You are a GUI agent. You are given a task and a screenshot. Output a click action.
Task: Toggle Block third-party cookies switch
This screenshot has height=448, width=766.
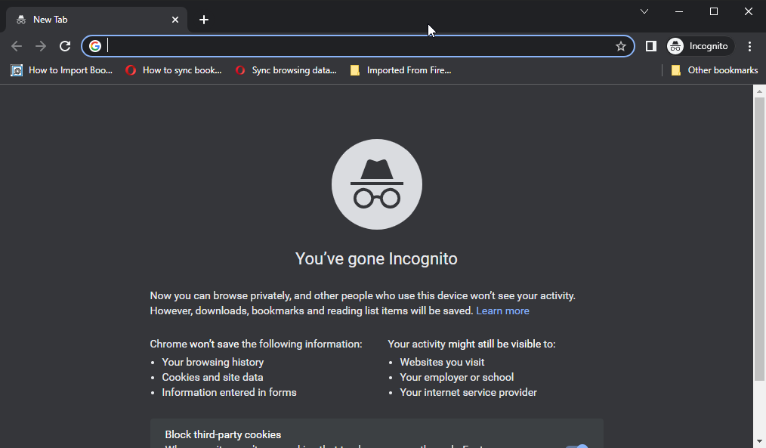[577, 446]
